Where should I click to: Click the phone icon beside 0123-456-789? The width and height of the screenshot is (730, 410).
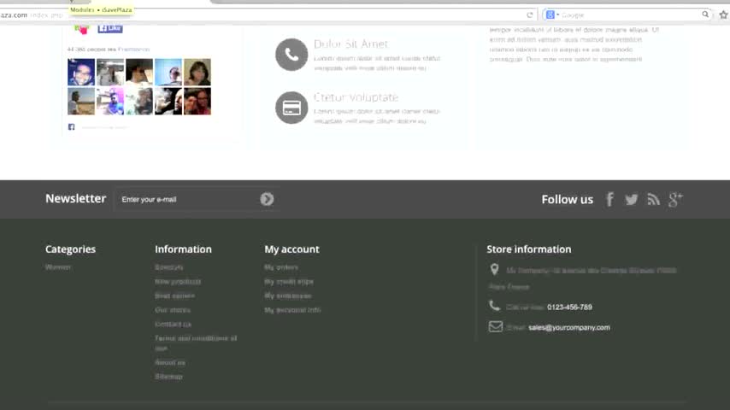click(494, 306)
